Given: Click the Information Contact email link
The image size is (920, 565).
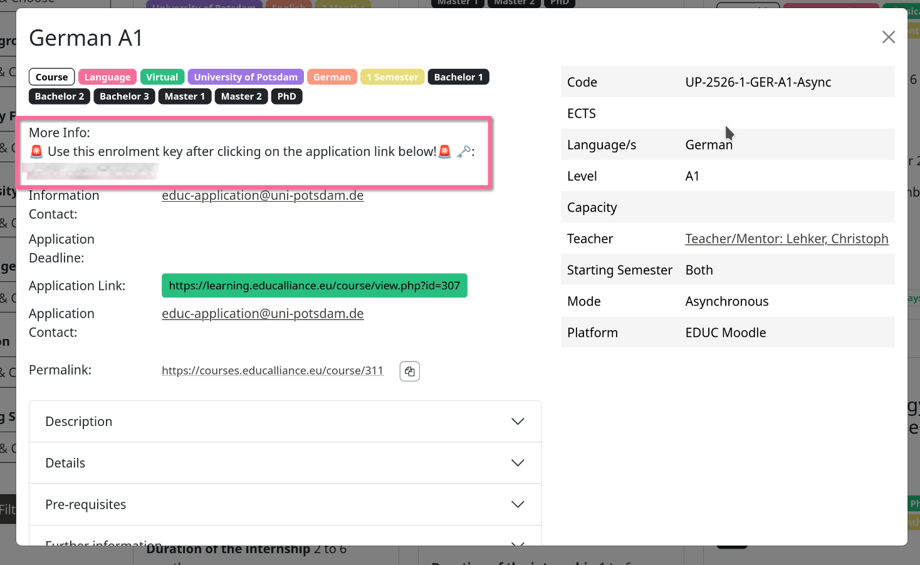Looking at the screenshot, I should click(x=263, y=195).
